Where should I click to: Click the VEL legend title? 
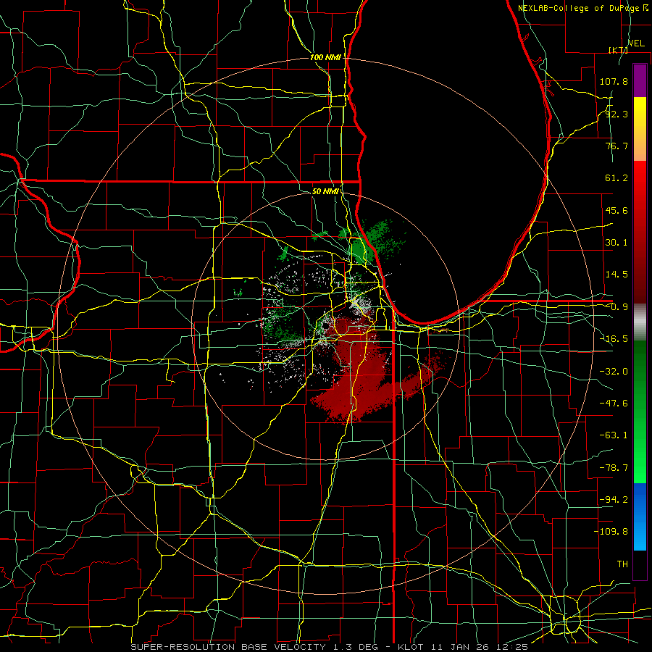click(636, 43)
